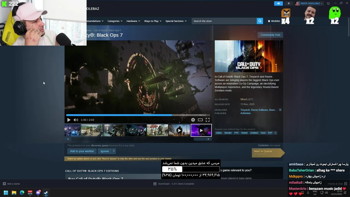Open system volume tray icon
Image resolution: width=350 pixels, height=197 pixels.
[326, 193]
